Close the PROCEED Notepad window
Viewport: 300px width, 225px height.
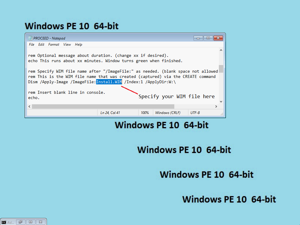[x=219, y=38]
